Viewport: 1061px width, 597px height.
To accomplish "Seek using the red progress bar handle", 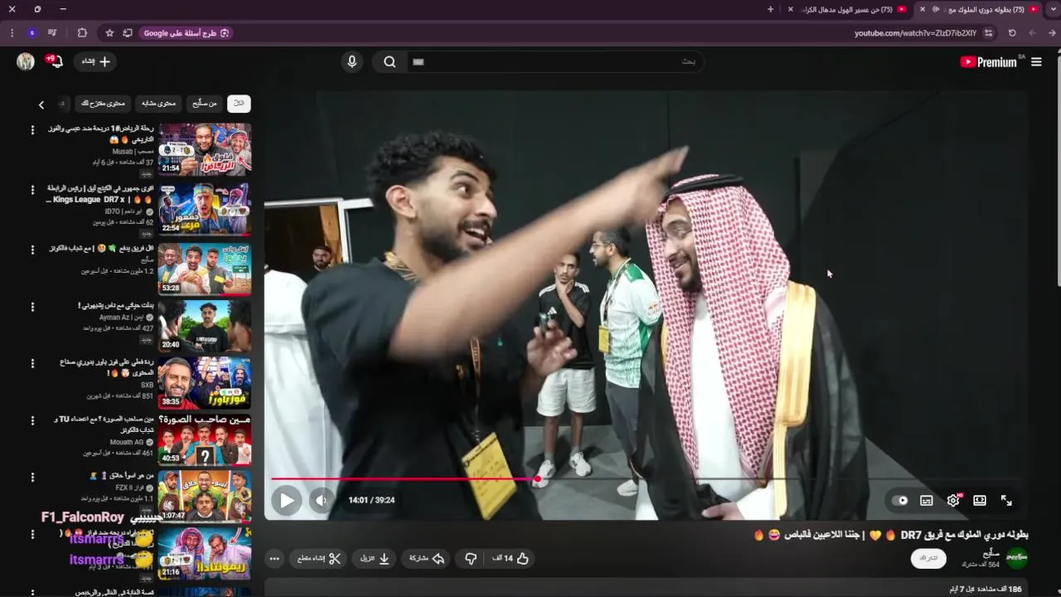I will point(537,478).
